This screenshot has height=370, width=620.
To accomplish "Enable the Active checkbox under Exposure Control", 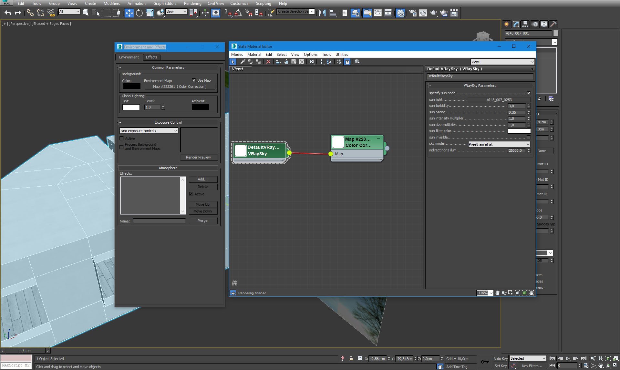I will tap(122, 138).
